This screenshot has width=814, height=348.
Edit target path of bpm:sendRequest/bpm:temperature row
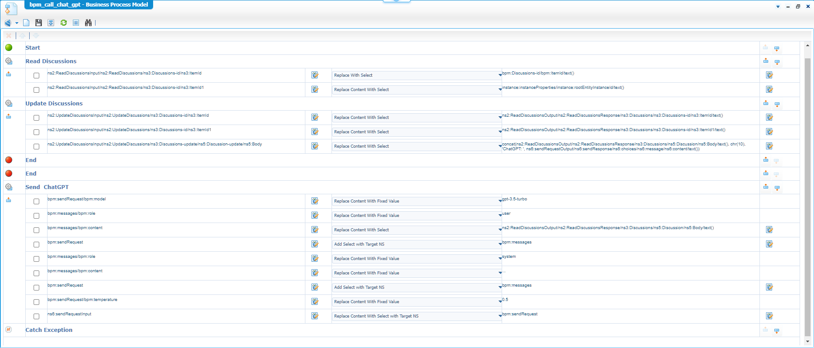[315, 301]
